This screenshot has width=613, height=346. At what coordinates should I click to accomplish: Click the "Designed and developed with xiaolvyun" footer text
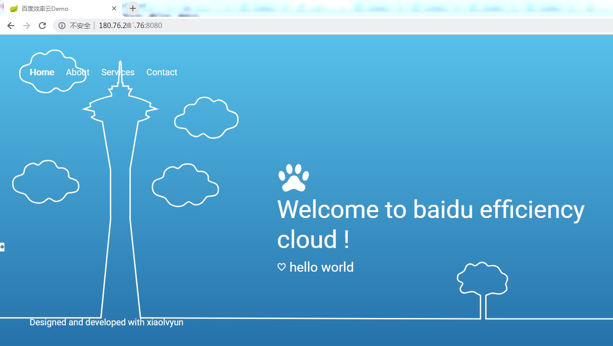click(106, 322)
